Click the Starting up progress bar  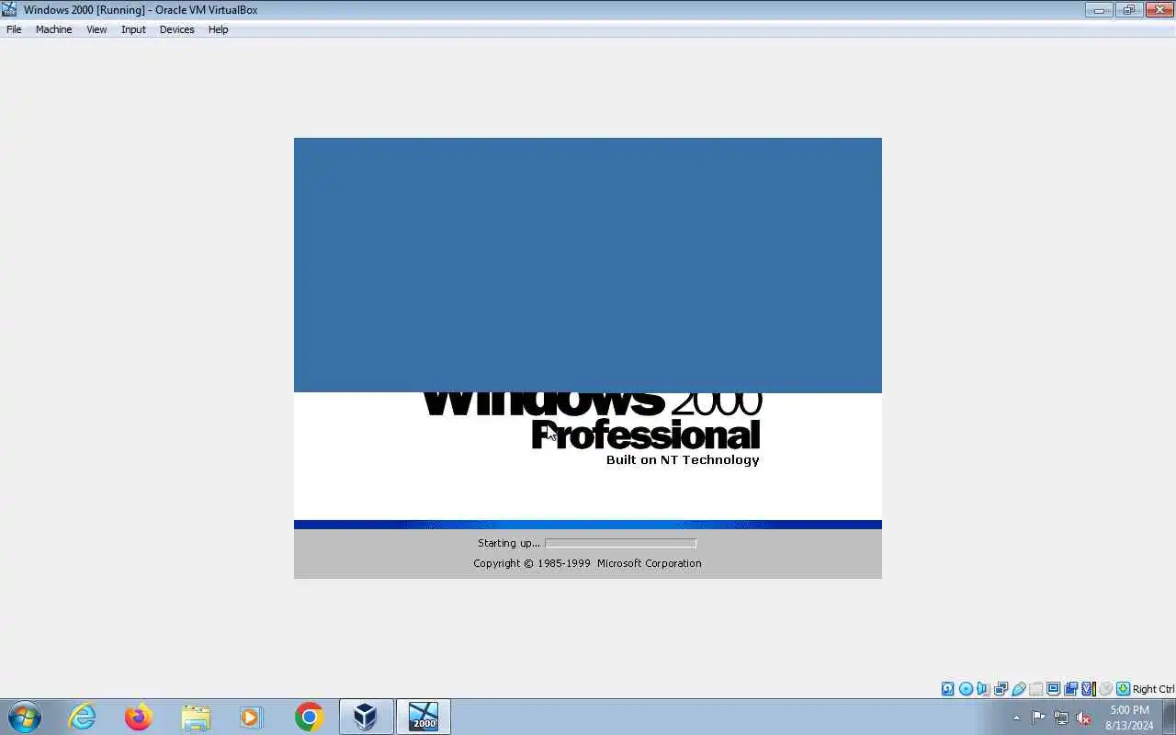[x=620, y=543]
